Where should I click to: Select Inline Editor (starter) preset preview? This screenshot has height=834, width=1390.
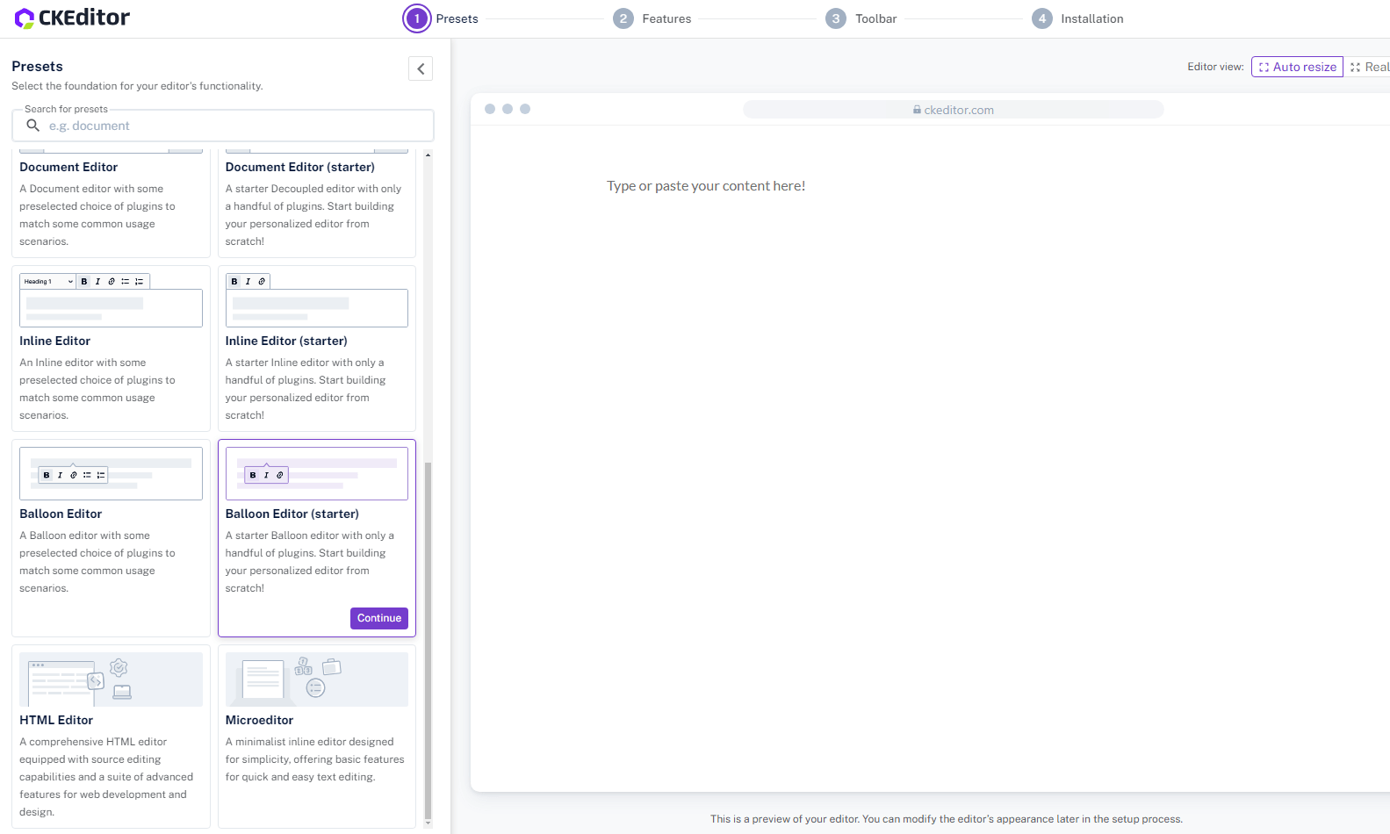click(x=316, y=300)
